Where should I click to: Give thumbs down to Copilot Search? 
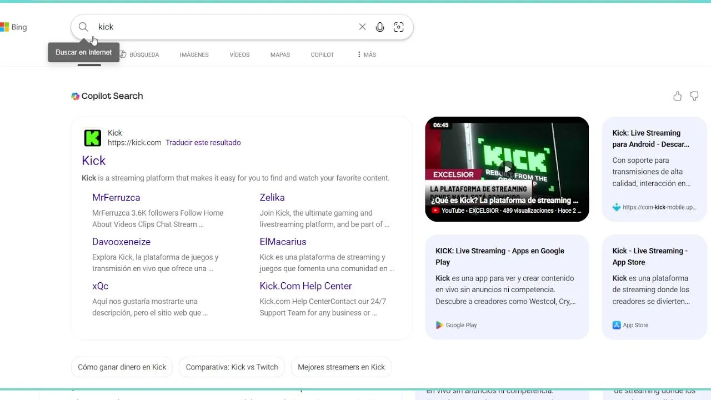[694, 96]
